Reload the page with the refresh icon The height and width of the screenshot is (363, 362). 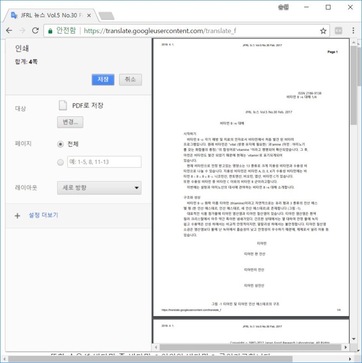pos(35,30)
